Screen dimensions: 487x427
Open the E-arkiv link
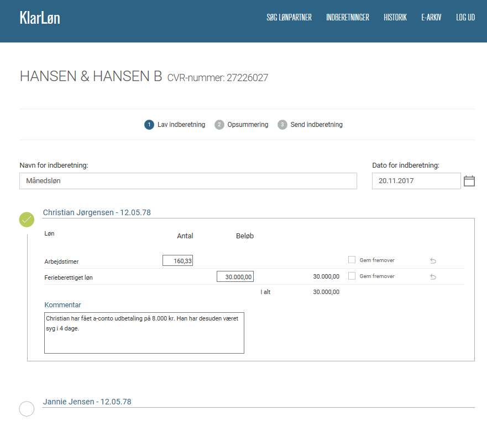click(431, 18)
